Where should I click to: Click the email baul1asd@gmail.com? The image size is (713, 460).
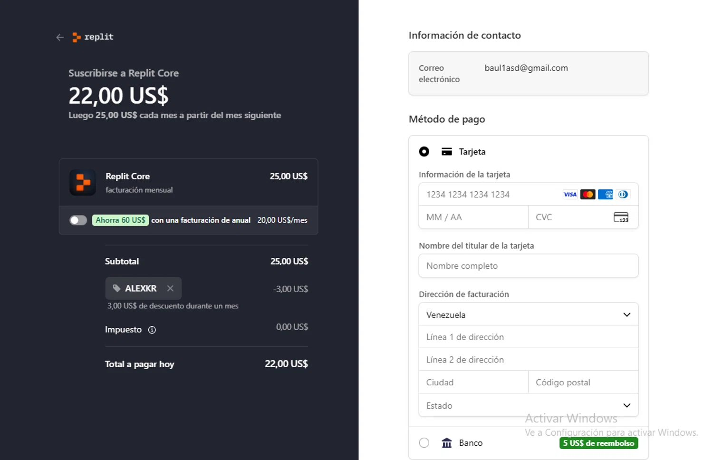pyautogui.click(x=526, y=68)
